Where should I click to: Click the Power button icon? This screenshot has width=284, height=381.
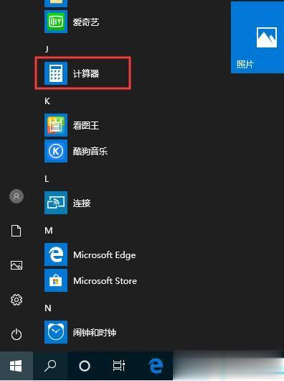click(x=16, y=334)
